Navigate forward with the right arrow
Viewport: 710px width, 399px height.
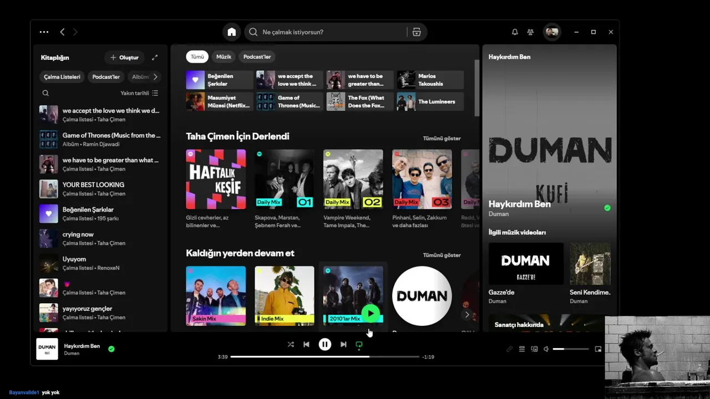click(75, 32)
